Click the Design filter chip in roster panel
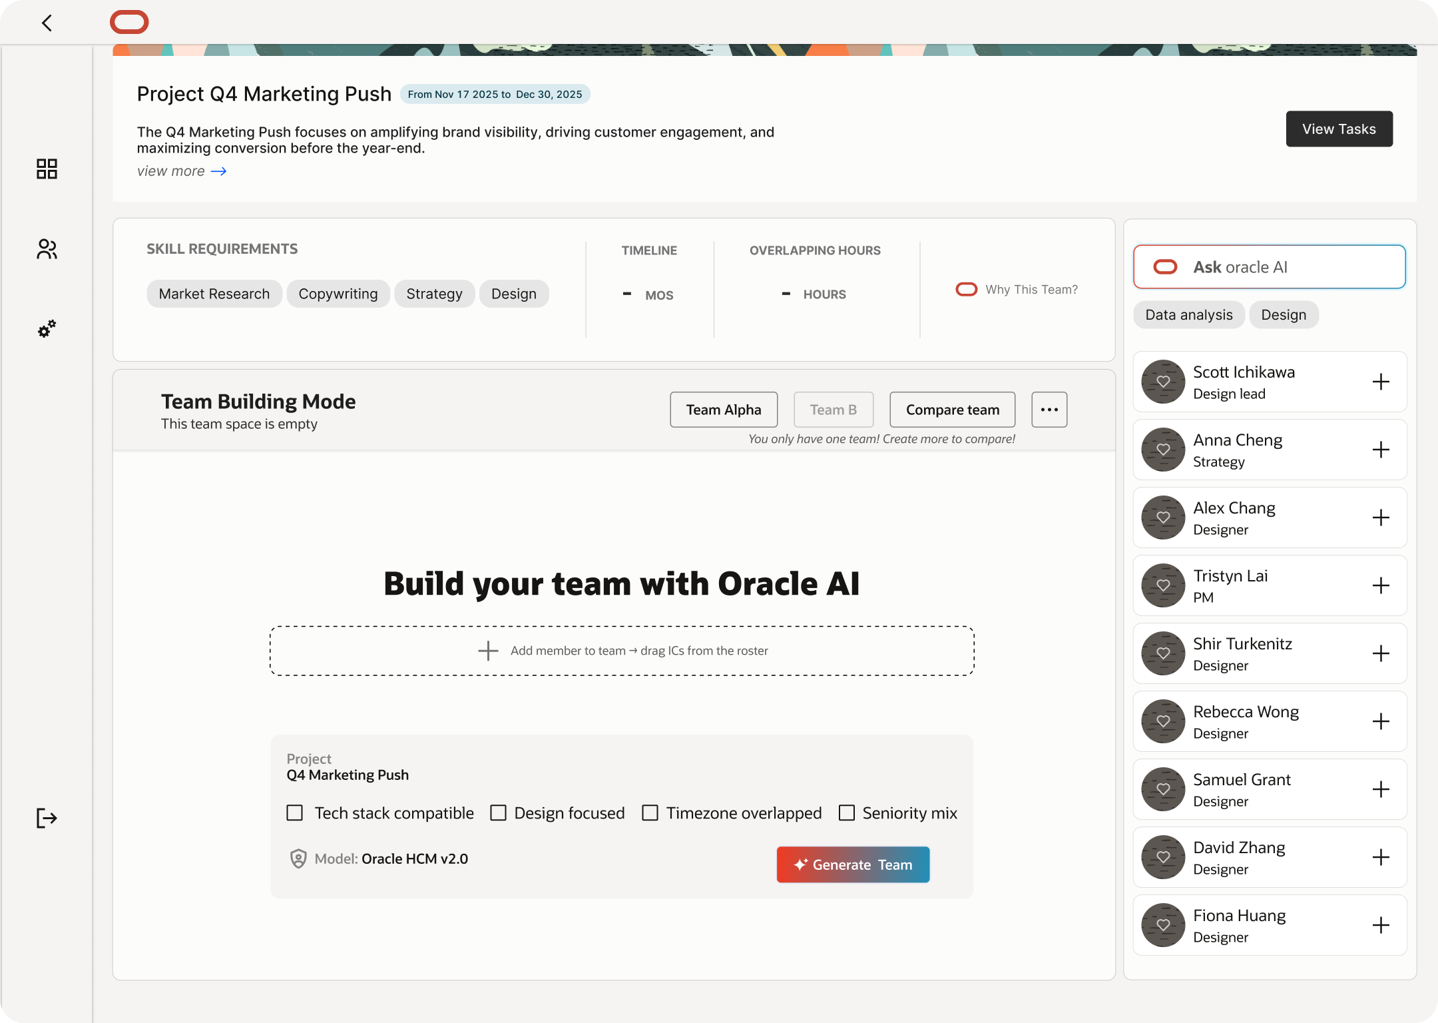 coord(1284,314)
